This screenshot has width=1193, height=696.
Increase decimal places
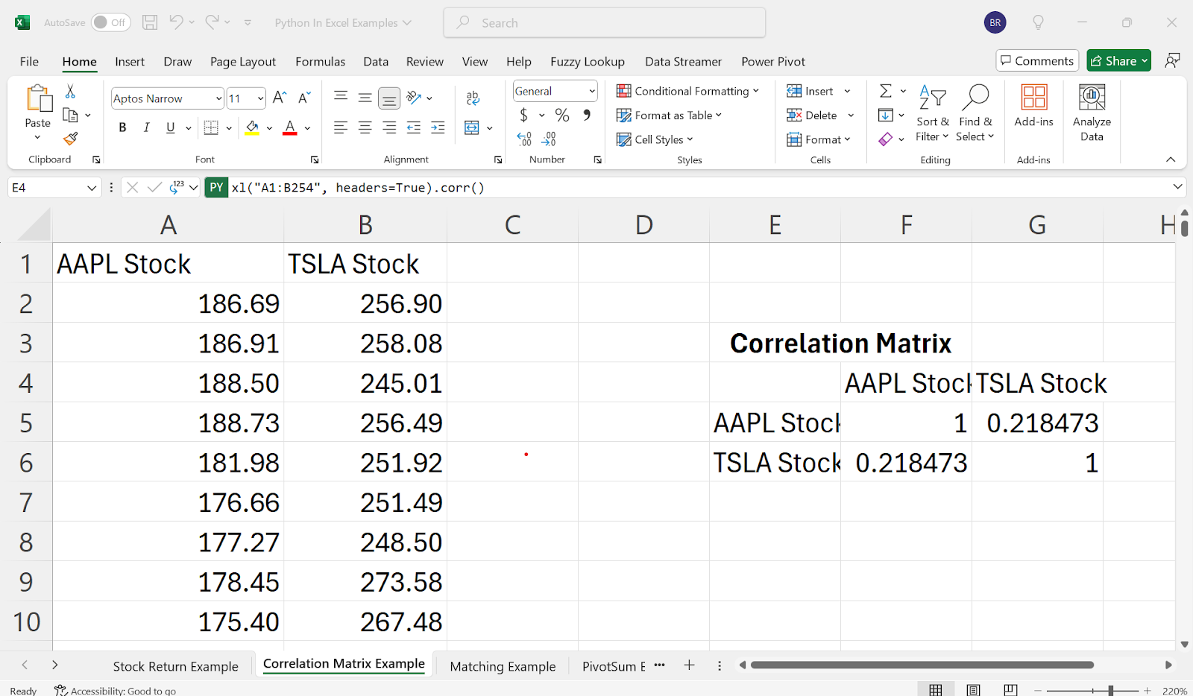click(524, 139)
